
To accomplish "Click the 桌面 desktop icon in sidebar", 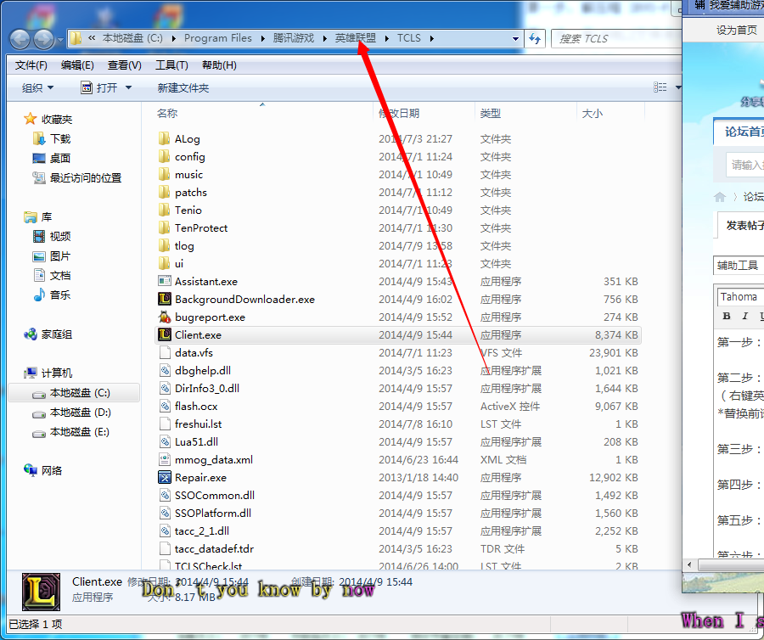I will 39,158.
